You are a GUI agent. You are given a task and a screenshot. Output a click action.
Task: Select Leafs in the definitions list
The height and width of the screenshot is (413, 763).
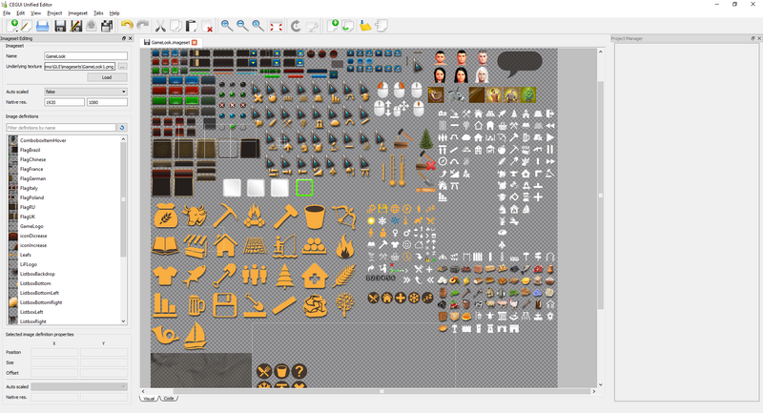(26, 255)
